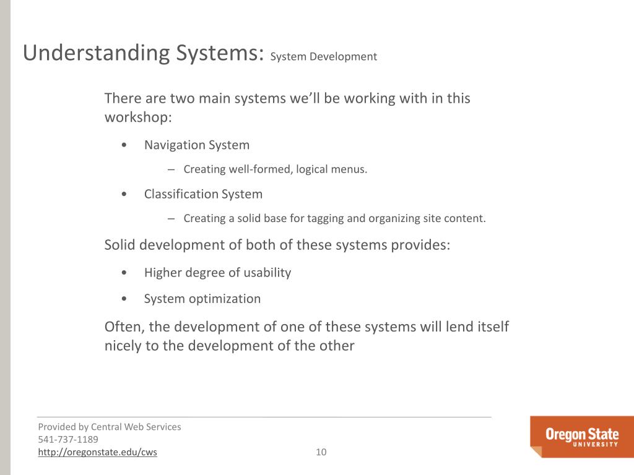Click 'Solid development of both of these systems' line
The image size is (634, 475).
click(x=277, y=245)
